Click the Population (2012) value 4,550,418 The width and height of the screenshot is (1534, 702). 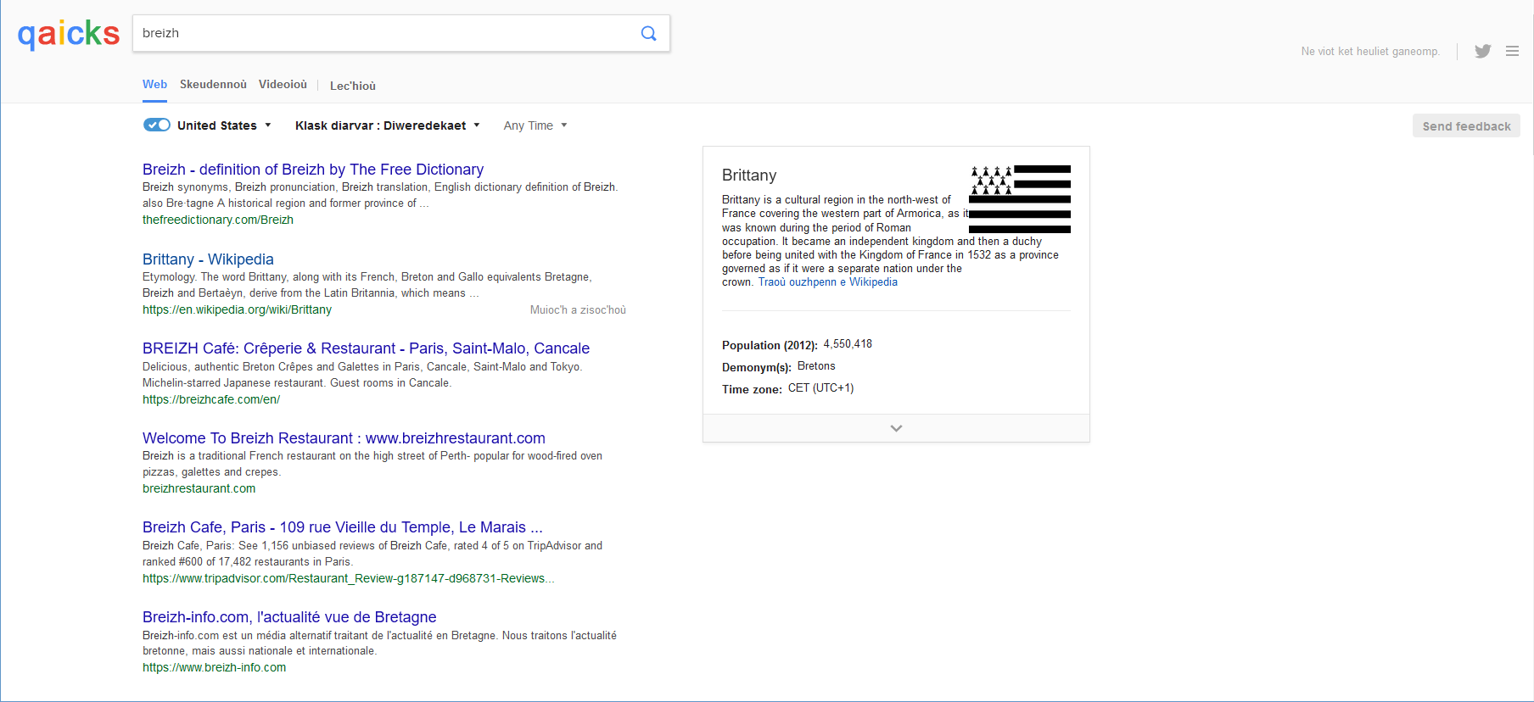click(848, 344)
